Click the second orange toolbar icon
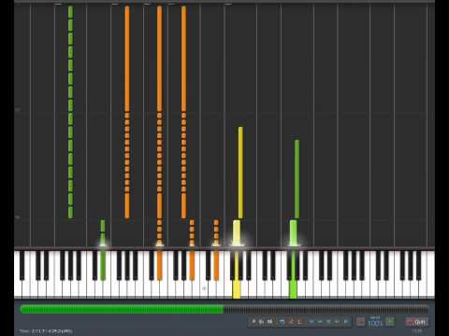449x336 pixels. [x=300, y=322]
